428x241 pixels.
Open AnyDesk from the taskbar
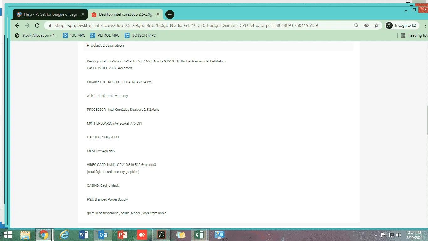tap(142, 235)
